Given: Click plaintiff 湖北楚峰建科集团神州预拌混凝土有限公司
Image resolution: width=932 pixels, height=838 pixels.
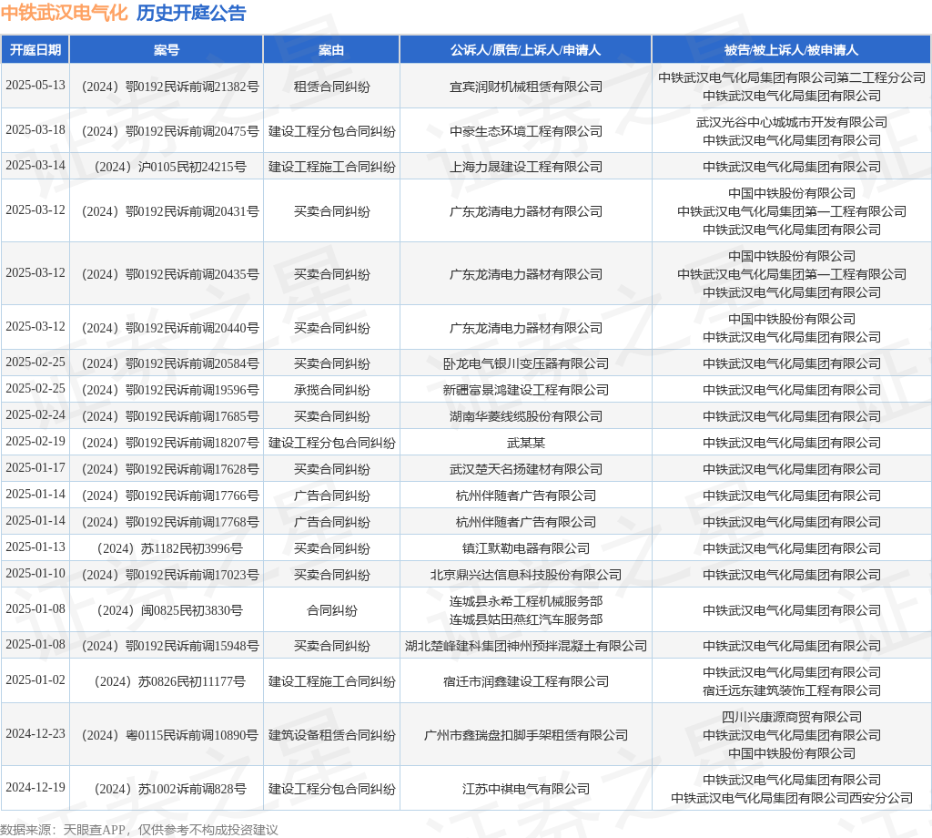Looking at the screenshot, I should (x=525, y=647).
